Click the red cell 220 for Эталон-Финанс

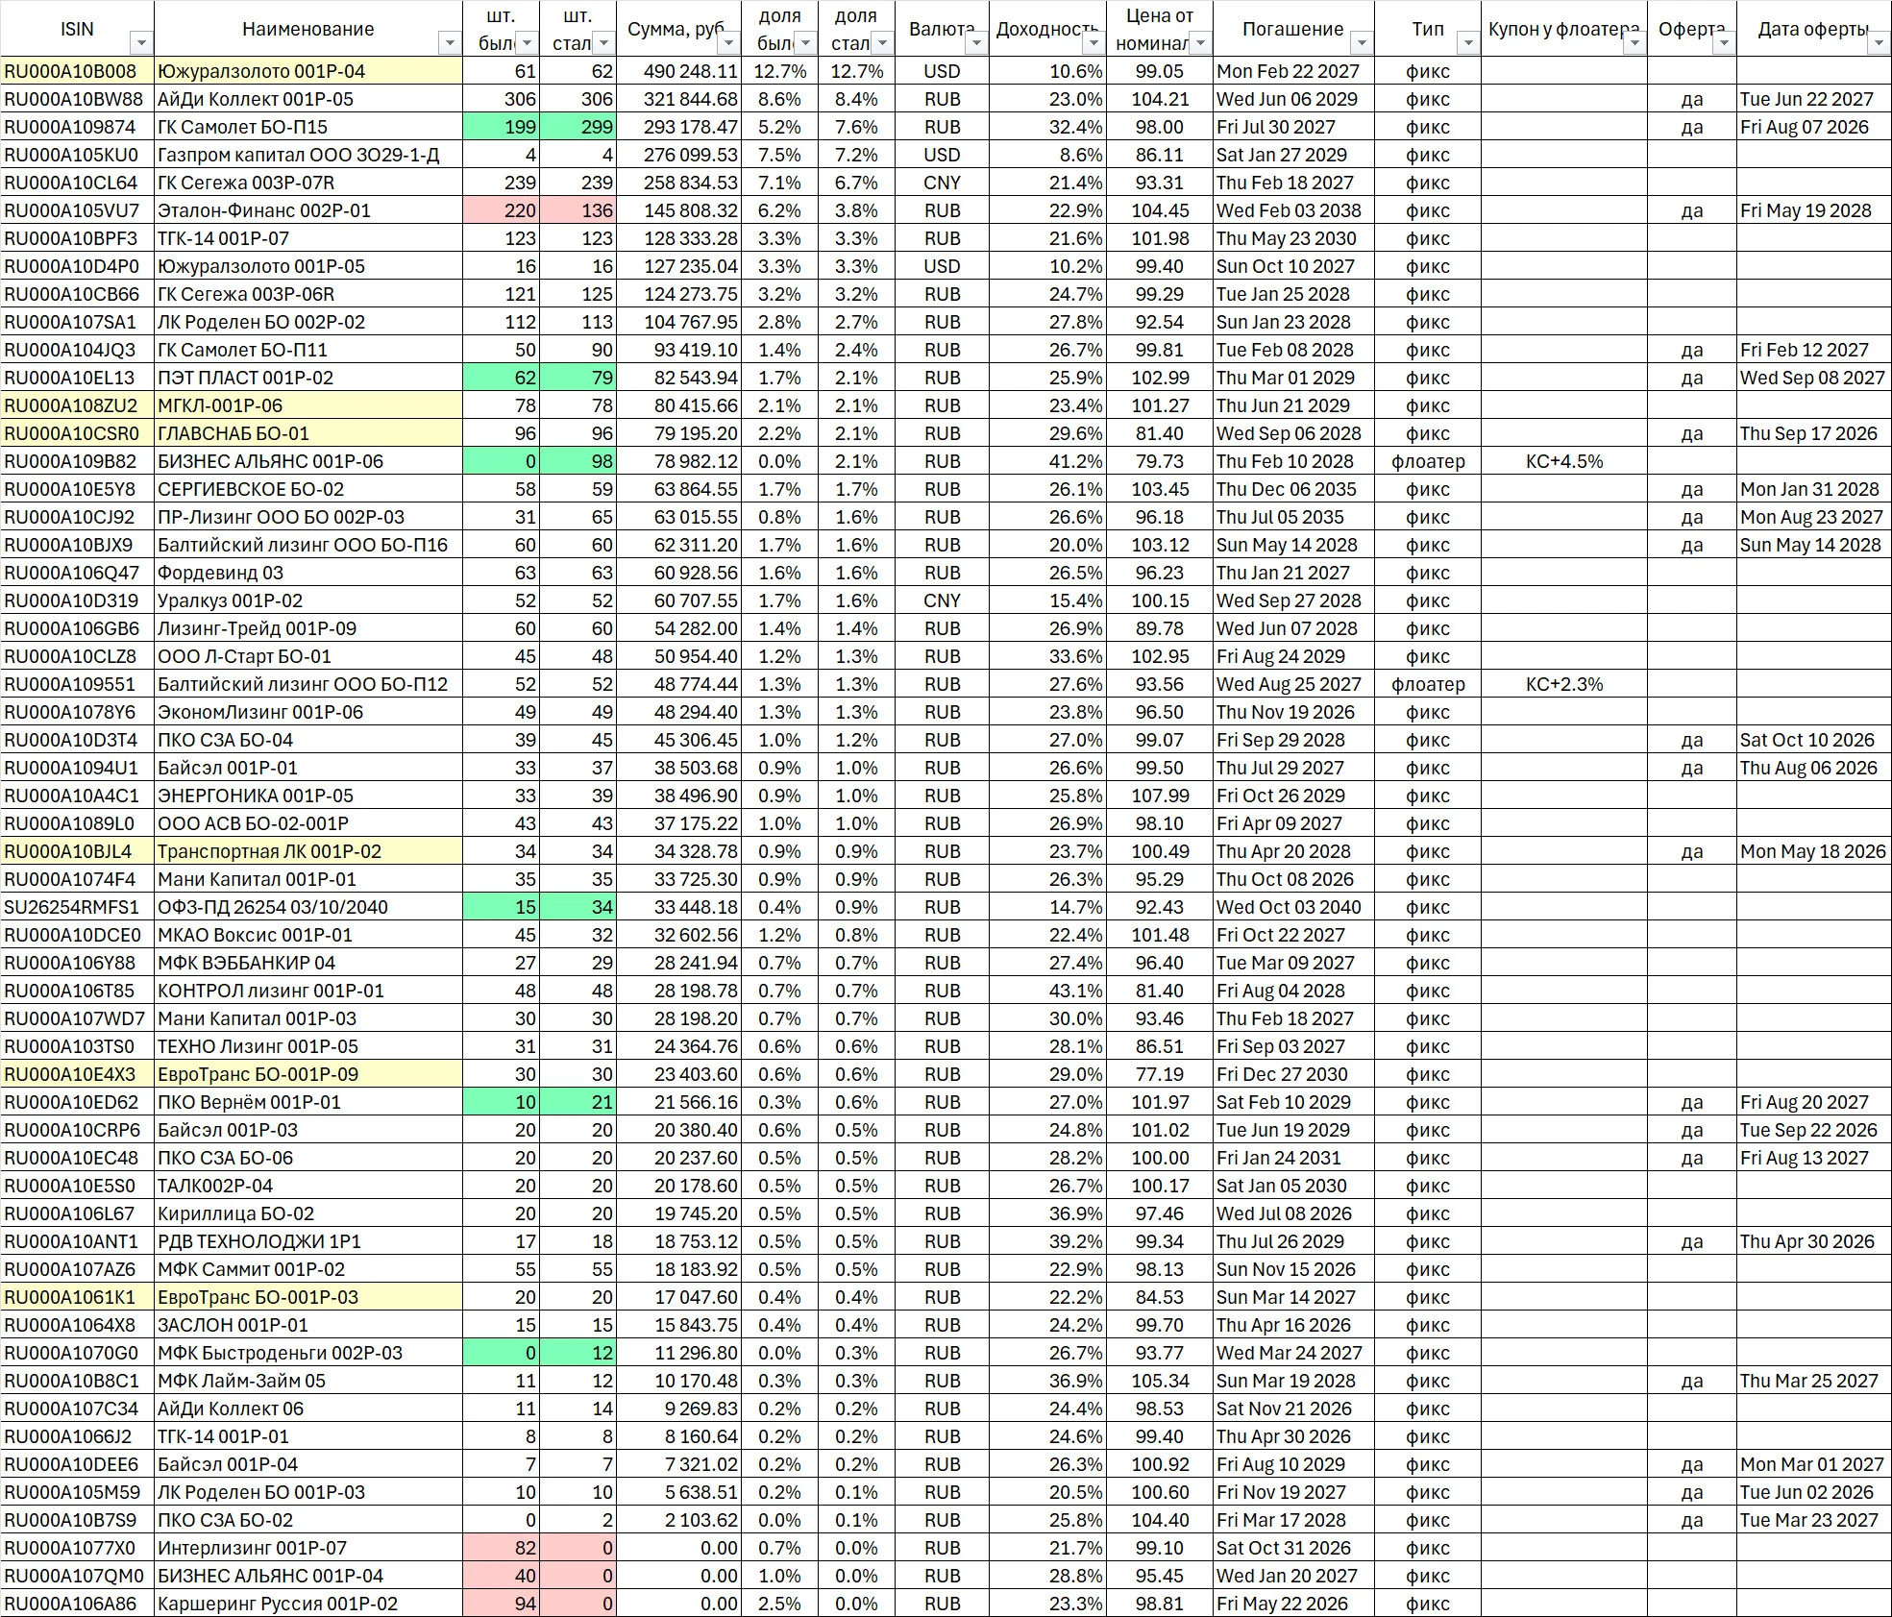(x=501, y=210)
